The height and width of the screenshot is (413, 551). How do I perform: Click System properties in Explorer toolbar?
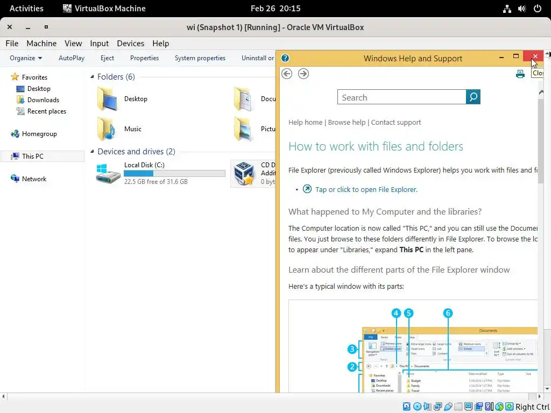[200, 58]
